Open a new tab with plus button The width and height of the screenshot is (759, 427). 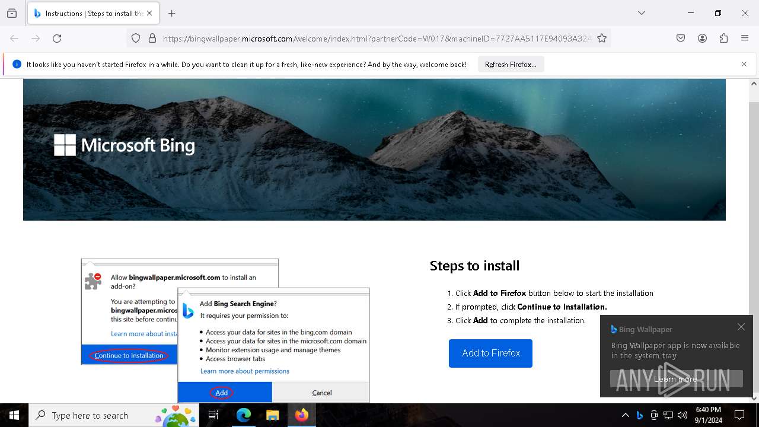tap(171, 13)
